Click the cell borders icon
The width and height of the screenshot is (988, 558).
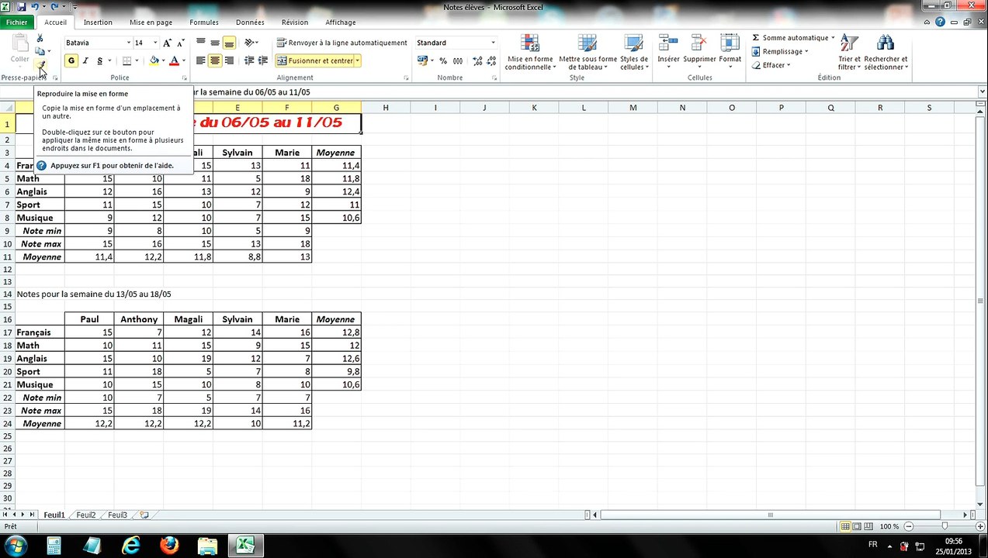point(127,60)
